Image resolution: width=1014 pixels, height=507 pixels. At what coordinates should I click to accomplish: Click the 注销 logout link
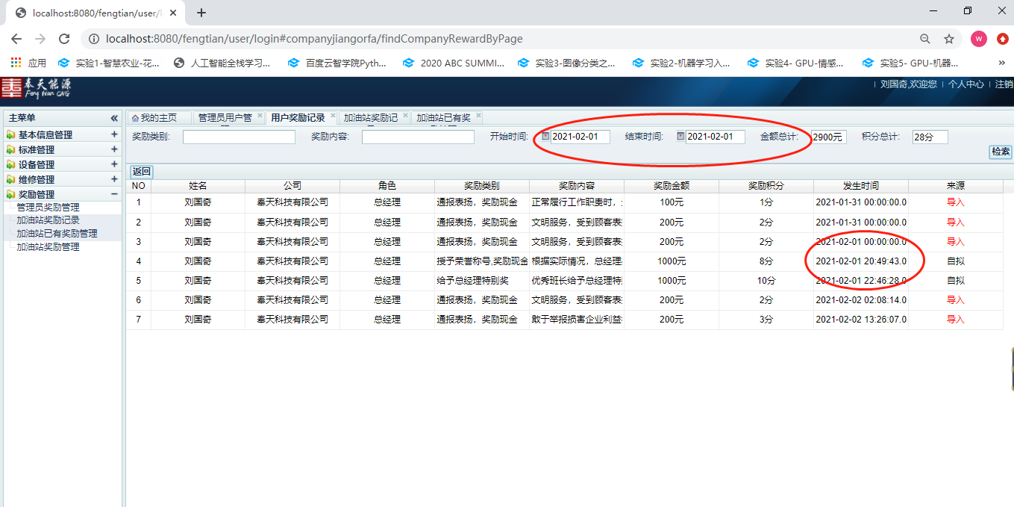click(x=1004, y=84)
